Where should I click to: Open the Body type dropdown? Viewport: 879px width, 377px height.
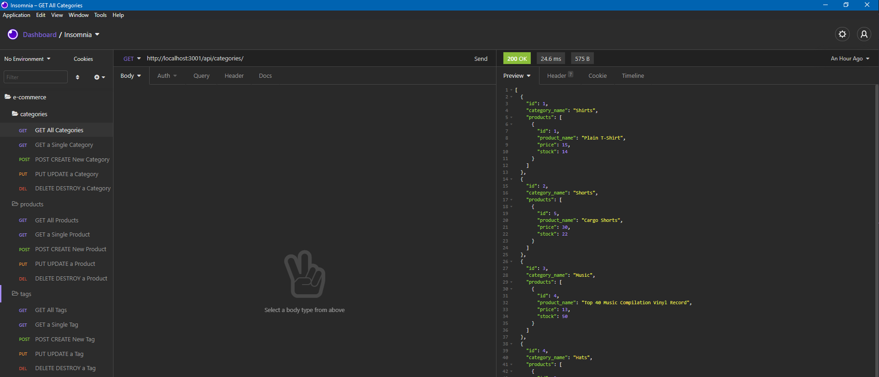[x=131, y=76]
